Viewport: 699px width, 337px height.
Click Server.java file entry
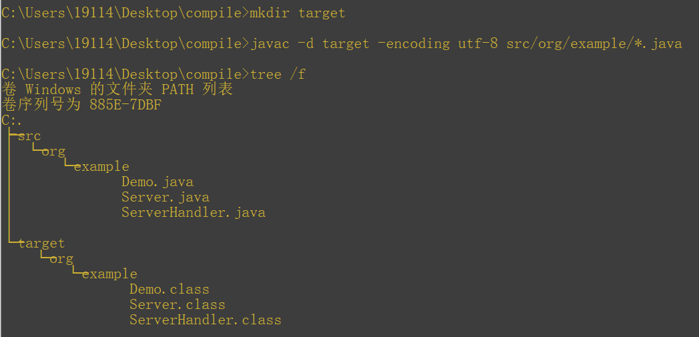pyautogui.click(x=165, y=197)
